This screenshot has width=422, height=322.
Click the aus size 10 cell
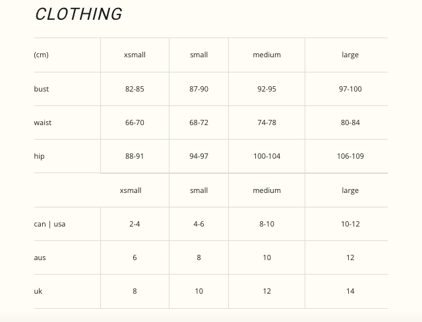(x=266, y=257)
